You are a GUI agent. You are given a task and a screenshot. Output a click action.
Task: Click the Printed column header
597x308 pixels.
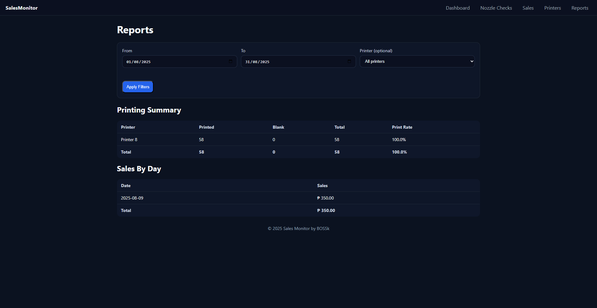click(x=206, y=127)
